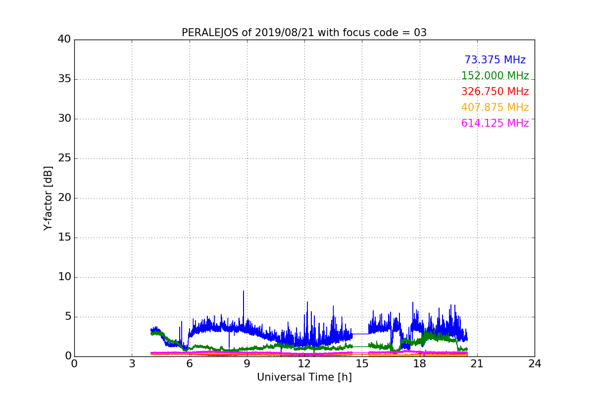Image resolution: width=594 pixels, height=396 pixels.
Task: Select the 407.875 MHz legend label
Action: click(x=495, y=107)
